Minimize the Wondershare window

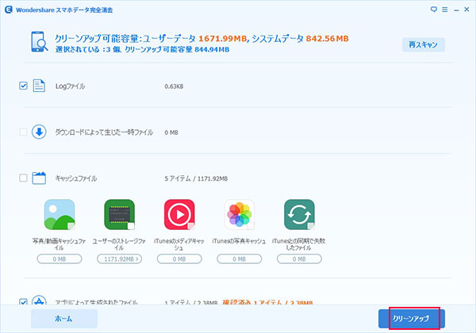click(456, 10)
